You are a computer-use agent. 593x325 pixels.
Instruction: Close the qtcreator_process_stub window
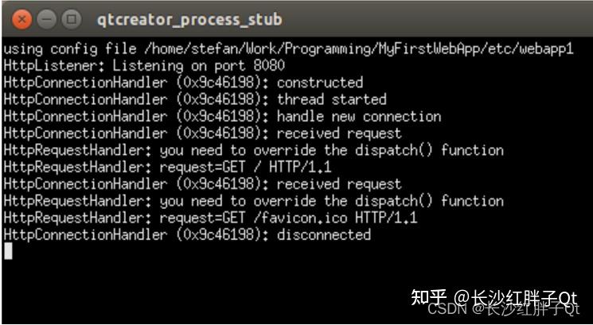22,19
